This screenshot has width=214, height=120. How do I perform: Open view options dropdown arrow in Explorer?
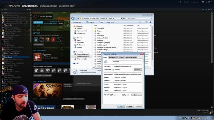pyautogui.click(x=143, y=22)
